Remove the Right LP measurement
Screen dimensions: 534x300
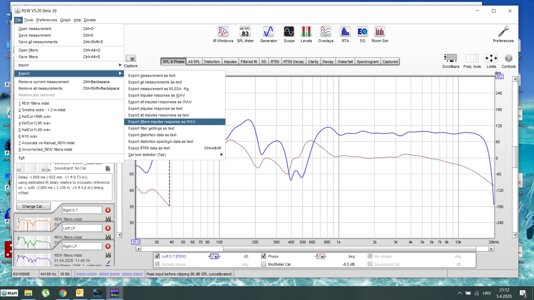(108, 246)
